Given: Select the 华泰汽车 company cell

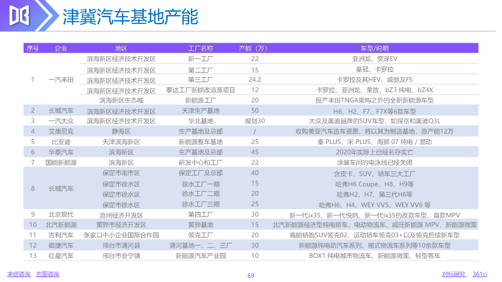Looking at the screenshot, I should pos(61,152).
